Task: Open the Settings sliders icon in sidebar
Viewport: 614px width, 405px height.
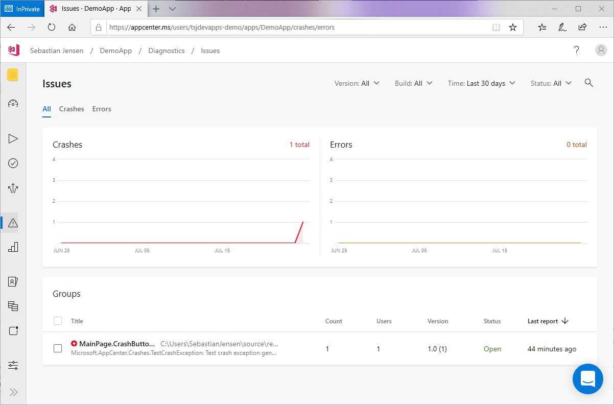Action: [x=13, y=365]
